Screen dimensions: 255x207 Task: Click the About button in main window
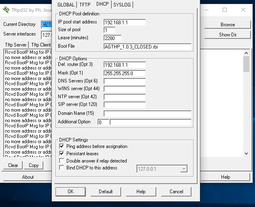point(28,177)
